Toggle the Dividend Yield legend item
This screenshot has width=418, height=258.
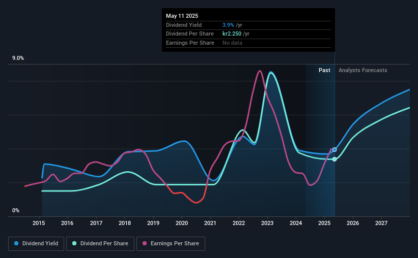(x=36, y=244)
